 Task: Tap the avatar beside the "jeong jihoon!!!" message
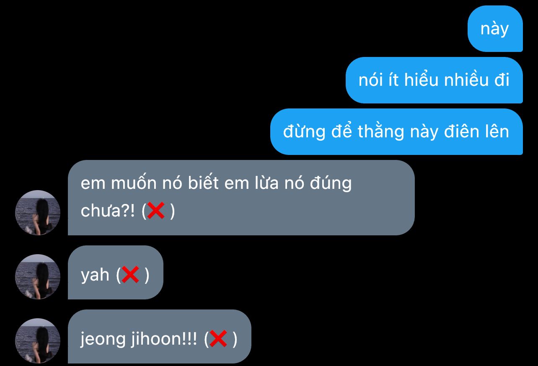coord(38,341)
